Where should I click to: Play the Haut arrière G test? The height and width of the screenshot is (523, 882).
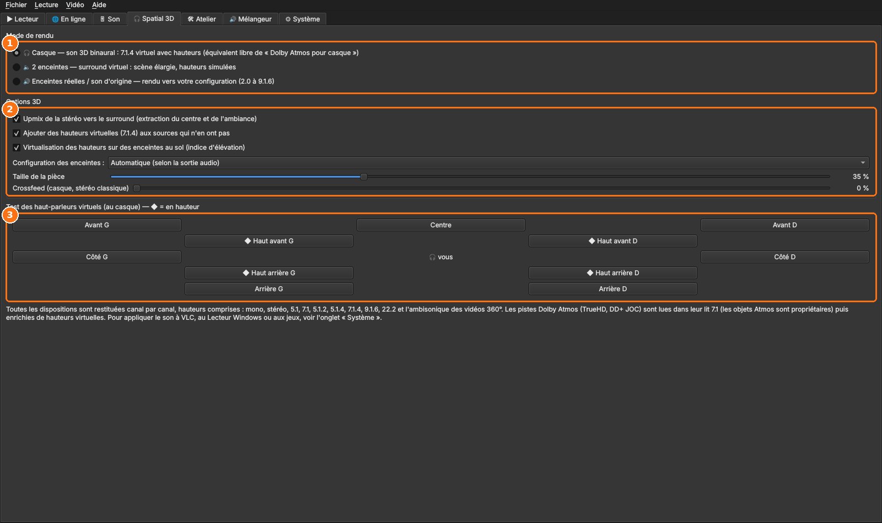pyautogui.click(x=269, y=273)
